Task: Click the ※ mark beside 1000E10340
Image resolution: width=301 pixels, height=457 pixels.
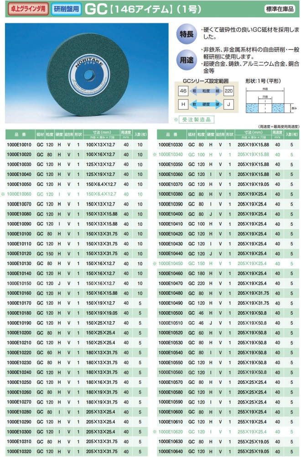Action: 155,154
